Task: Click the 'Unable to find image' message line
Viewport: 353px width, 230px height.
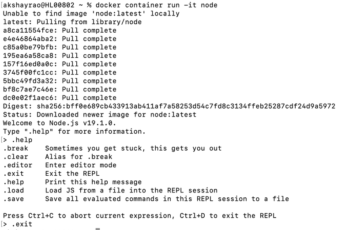Action: 91,13
